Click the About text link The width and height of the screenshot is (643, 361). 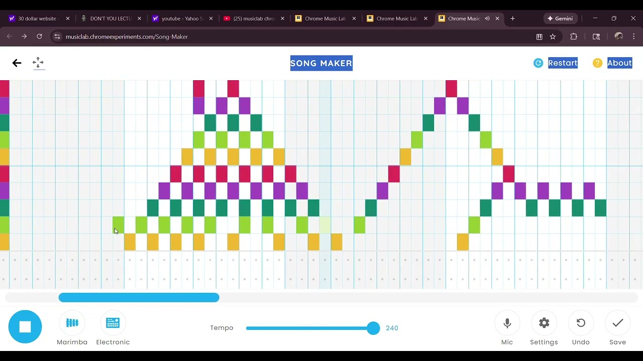tap(619, 63)
